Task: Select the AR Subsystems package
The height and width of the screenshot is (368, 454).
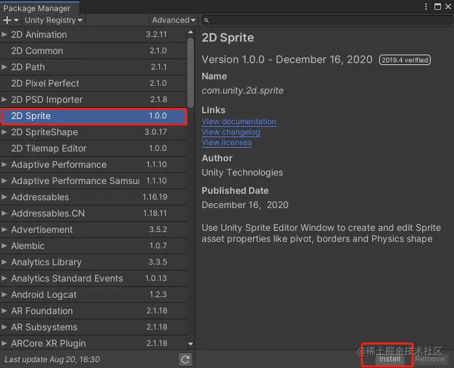Action: (x=93, y=327)
